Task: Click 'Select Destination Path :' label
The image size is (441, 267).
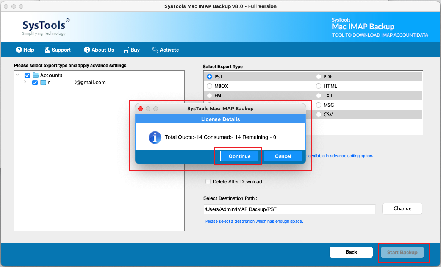Action: (x=230, y=198)
